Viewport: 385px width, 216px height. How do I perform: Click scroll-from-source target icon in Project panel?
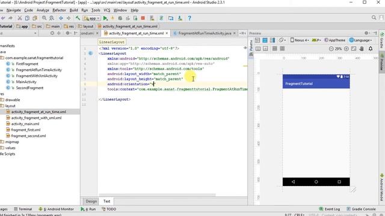tap(52, 33)
